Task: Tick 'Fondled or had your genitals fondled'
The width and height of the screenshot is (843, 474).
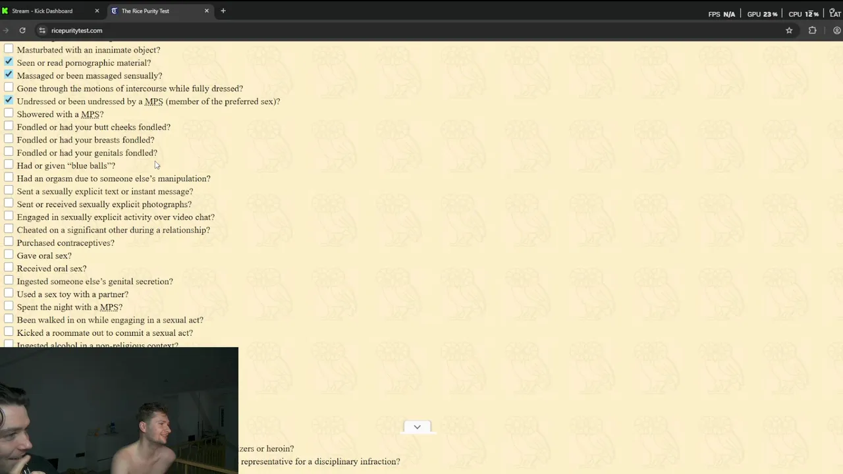Action: 9,152
